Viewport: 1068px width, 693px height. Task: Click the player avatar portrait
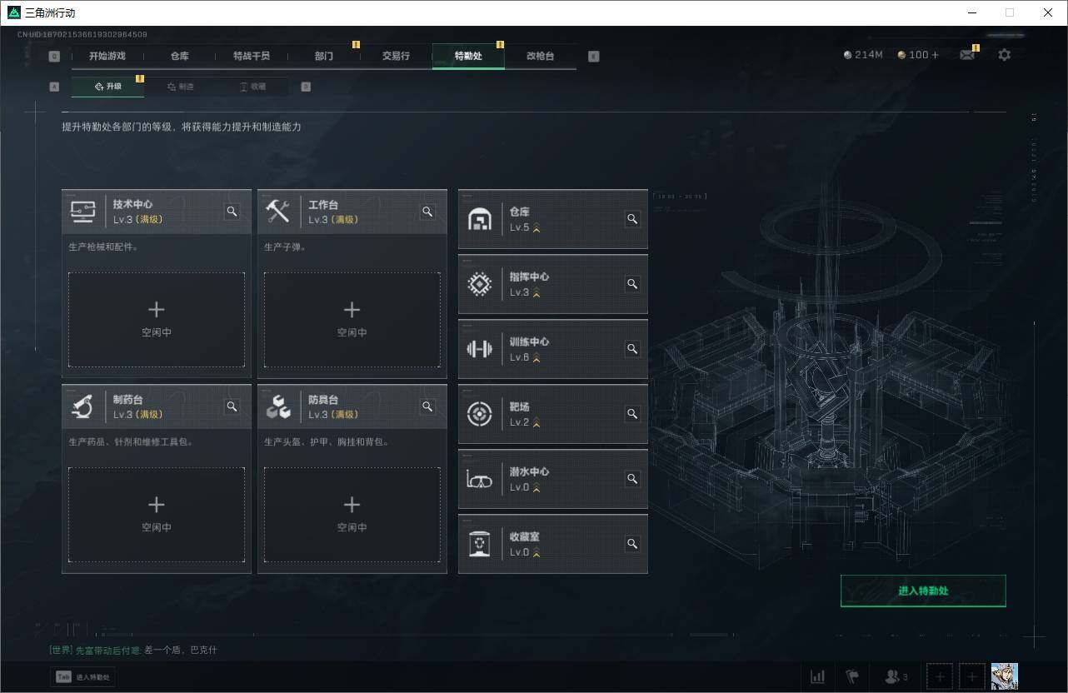coord(1005,676)
